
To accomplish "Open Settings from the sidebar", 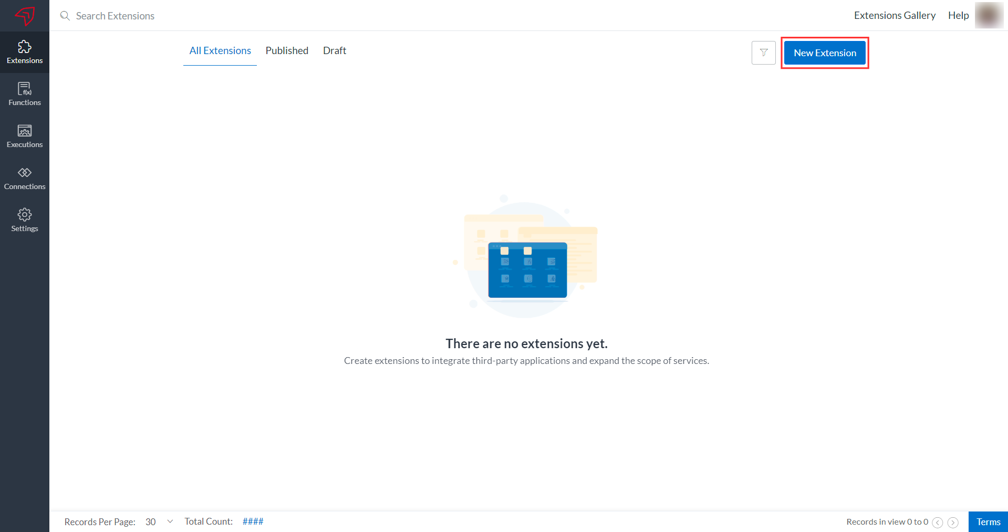I will click(x=25, y=220).
